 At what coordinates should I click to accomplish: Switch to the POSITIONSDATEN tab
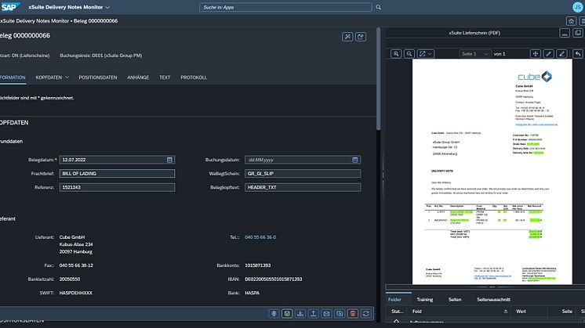[x=98, y=77]
